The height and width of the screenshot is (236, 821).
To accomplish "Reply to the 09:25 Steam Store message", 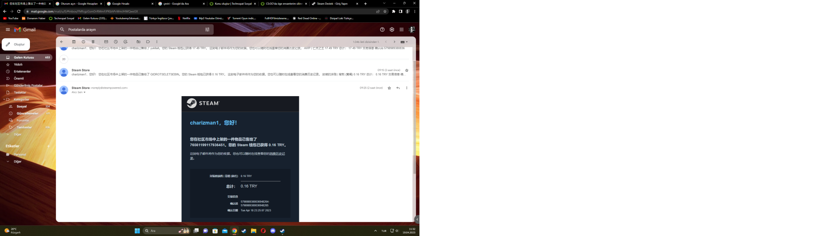I will click(x=398, y=88).
